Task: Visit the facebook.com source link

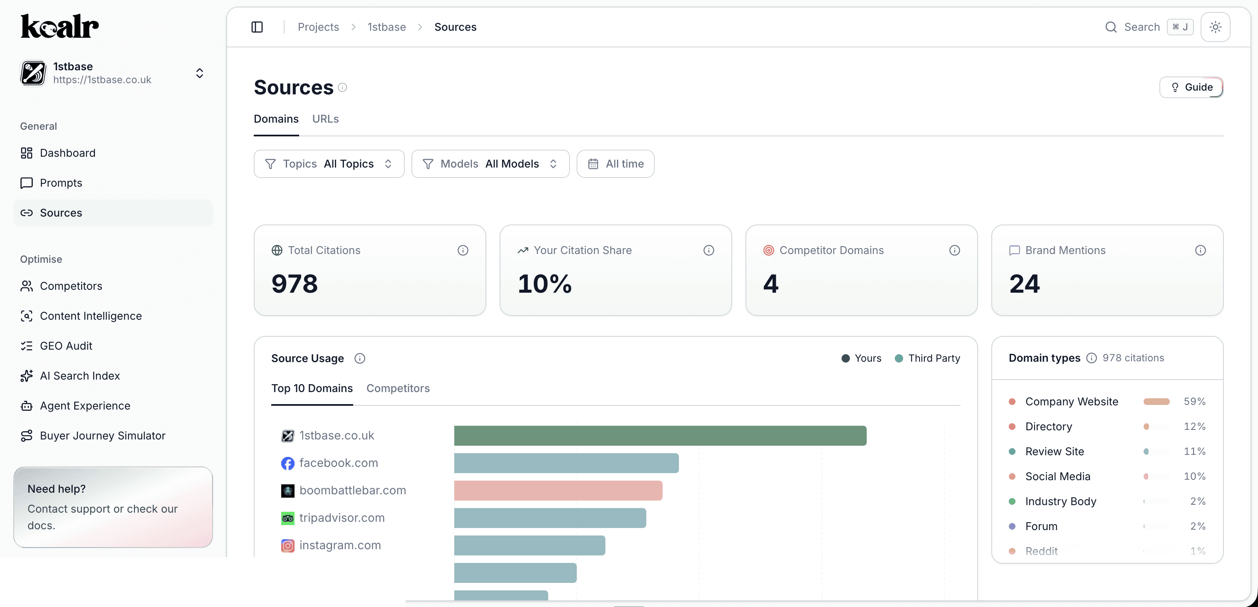Action: tap(339, 463)
